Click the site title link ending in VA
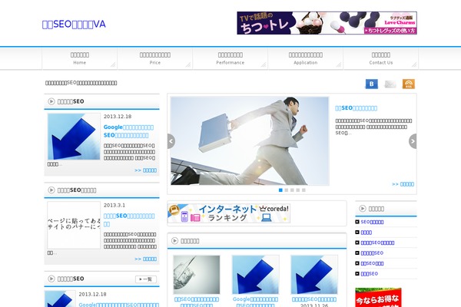 (x=74, y=24)
